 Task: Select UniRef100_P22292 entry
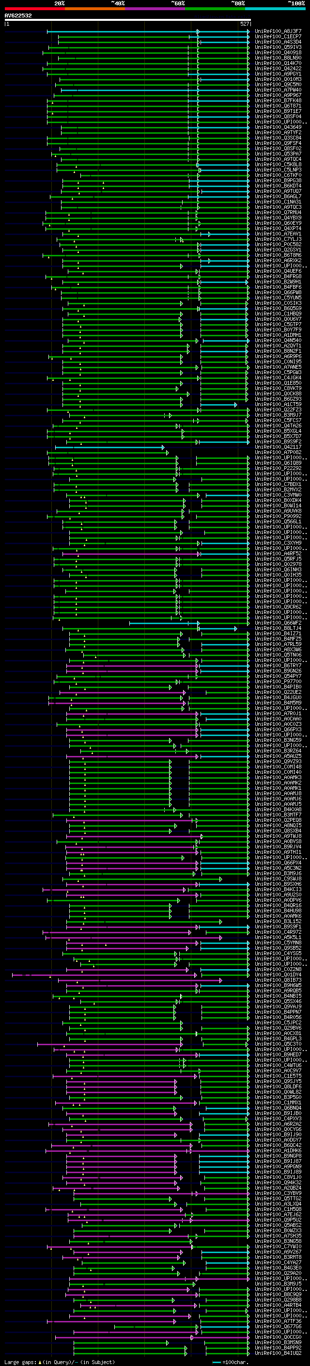tap(278, 468)
